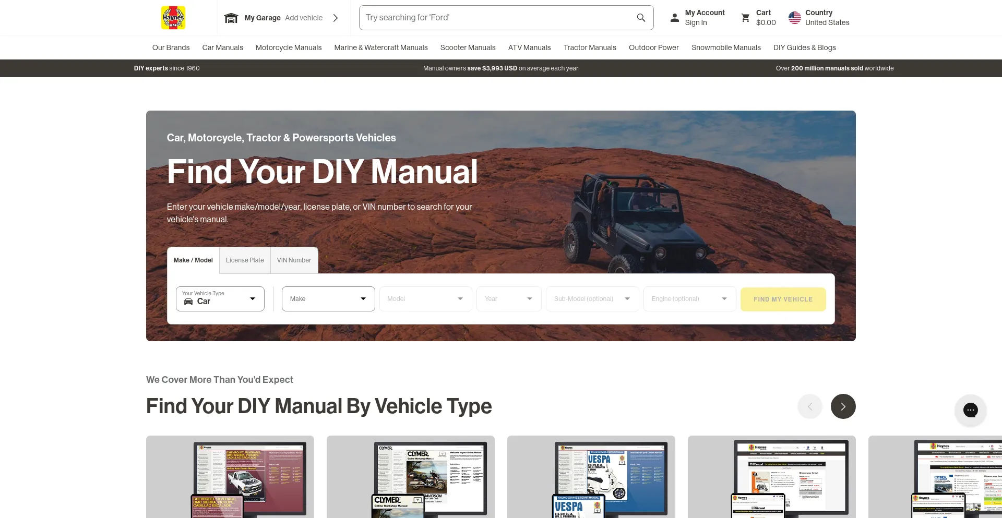Open Motorcycle Manuals menu

coord(289,47)
